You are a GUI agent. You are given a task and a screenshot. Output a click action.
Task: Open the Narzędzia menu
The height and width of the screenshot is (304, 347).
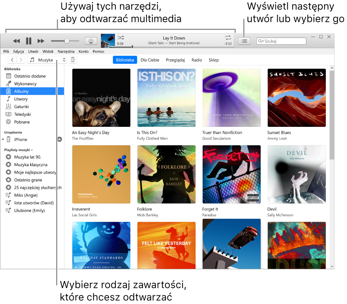click(x=66, y=51)
